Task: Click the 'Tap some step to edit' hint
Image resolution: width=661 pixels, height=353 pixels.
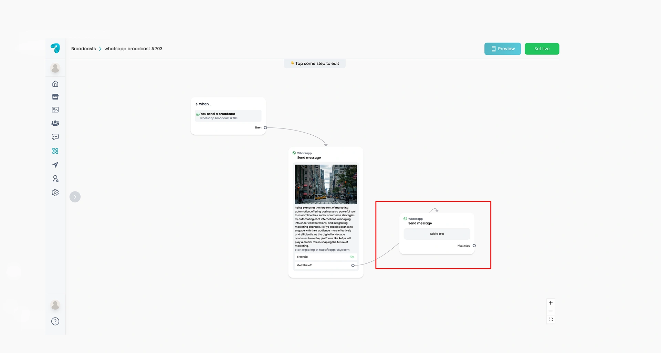Action: coord(315,64)
